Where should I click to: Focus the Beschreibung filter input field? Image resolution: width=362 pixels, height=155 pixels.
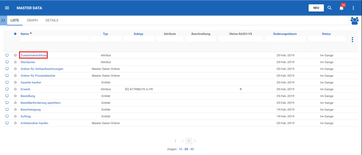point(201,39)
